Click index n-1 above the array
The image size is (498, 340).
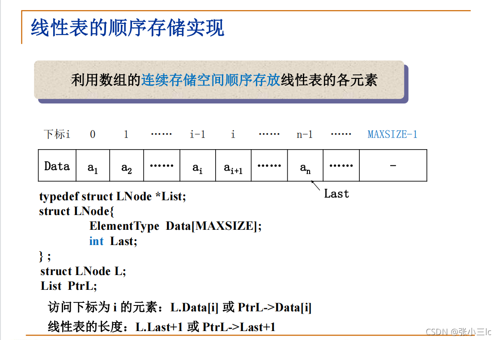click(305, 134)
